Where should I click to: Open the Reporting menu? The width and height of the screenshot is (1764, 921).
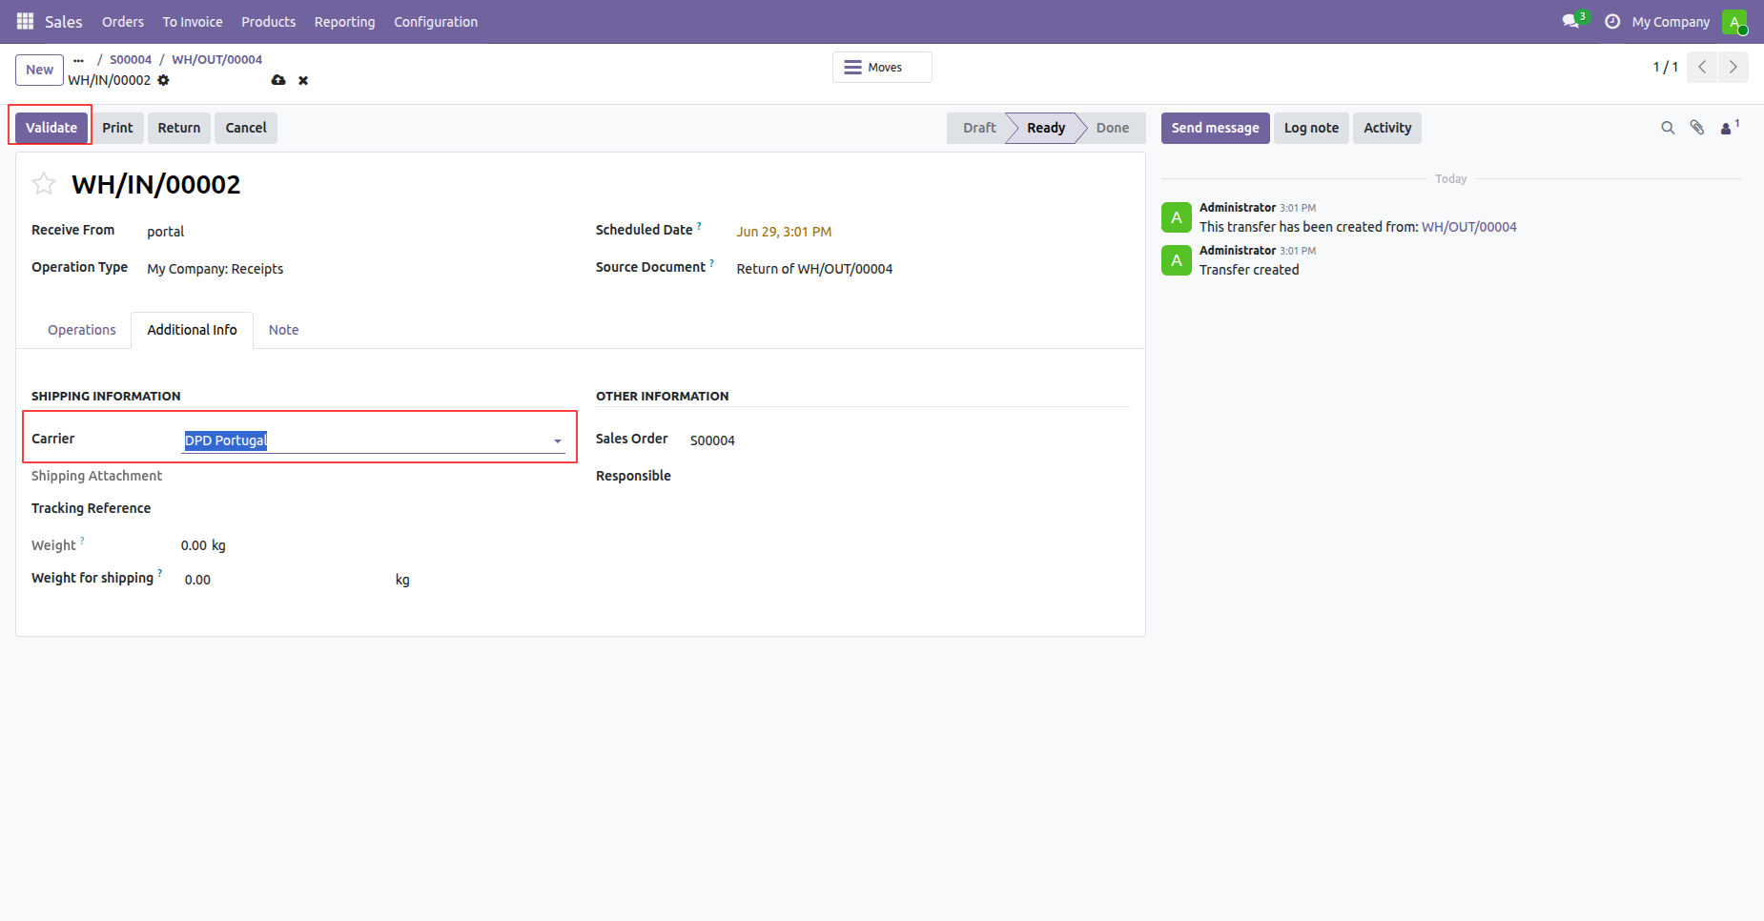(344, 21)
